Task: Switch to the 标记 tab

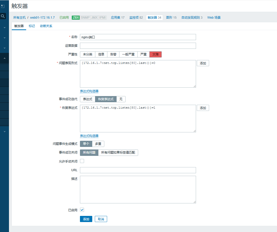Action: [x=32, y=26]
